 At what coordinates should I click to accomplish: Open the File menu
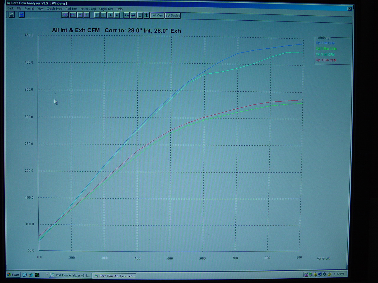pyautogui.click(x=19, y=9)
